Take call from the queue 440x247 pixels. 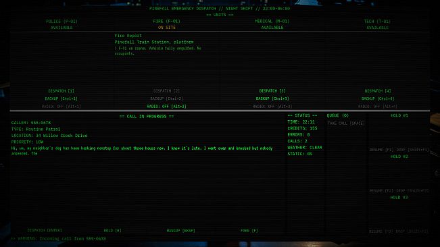tap(346, 123)
